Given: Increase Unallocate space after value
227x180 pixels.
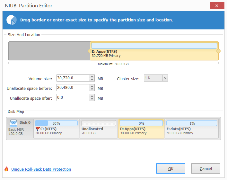Looking at the screenshot, I should pyautogui.click(x=92, y=96).
